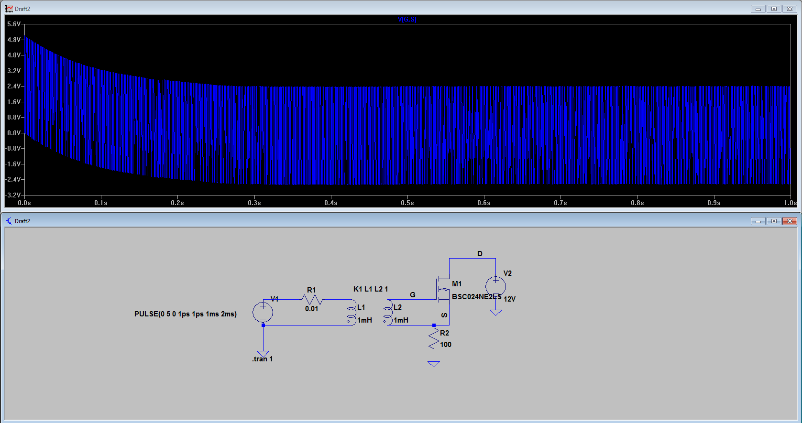Click the schematic window Draft2 icon
This screenshot has height=423, width=802.
(9, 221)
